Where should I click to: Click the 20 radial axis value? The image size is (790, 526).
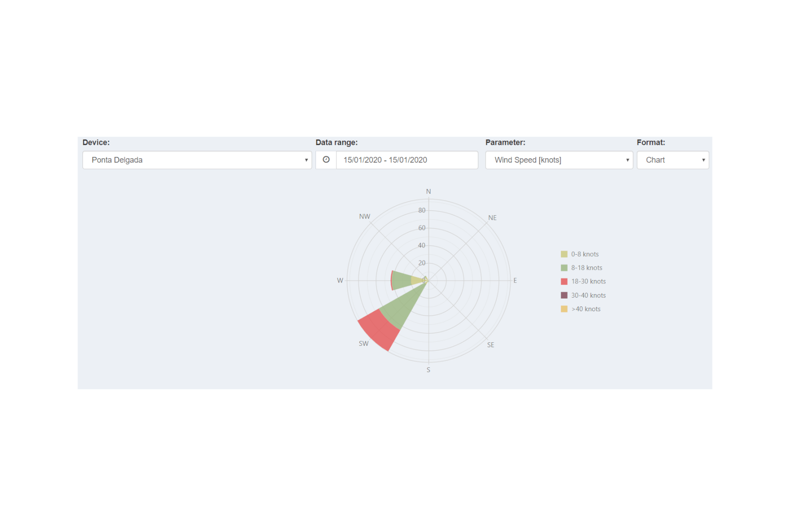(422, 263)
